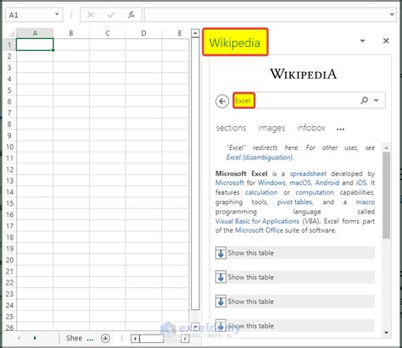Screen dimensions: 402x348
Task: Open the Wikipedia search options chevron
Action: pos(377,100)
